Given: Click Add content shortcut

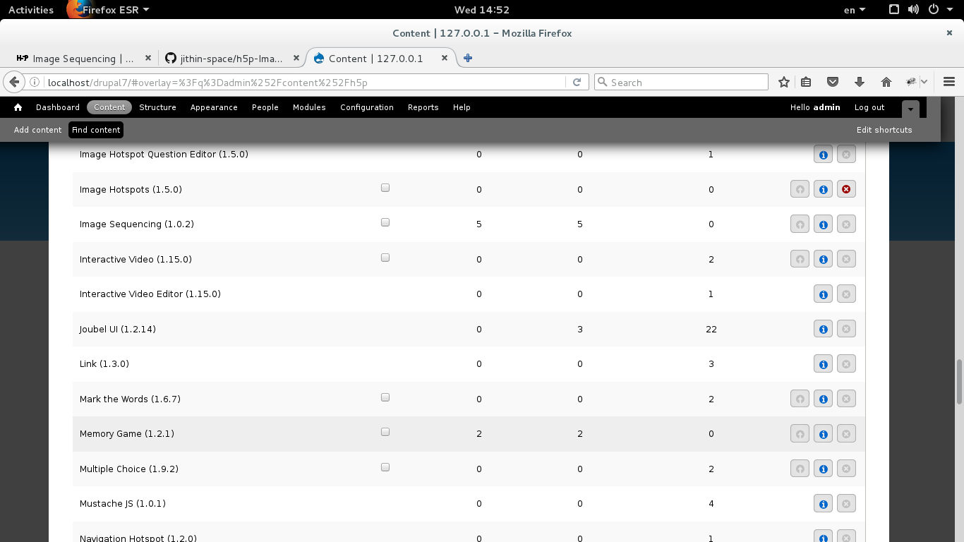Looking at the screenshot, I should tap(37, 130).
